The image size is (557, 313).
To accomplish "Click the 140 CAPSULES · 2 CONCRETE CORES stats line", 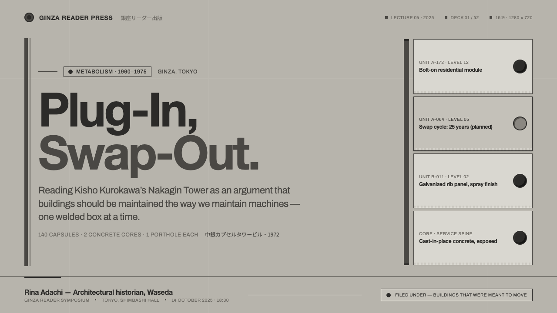I will (118, 235).
